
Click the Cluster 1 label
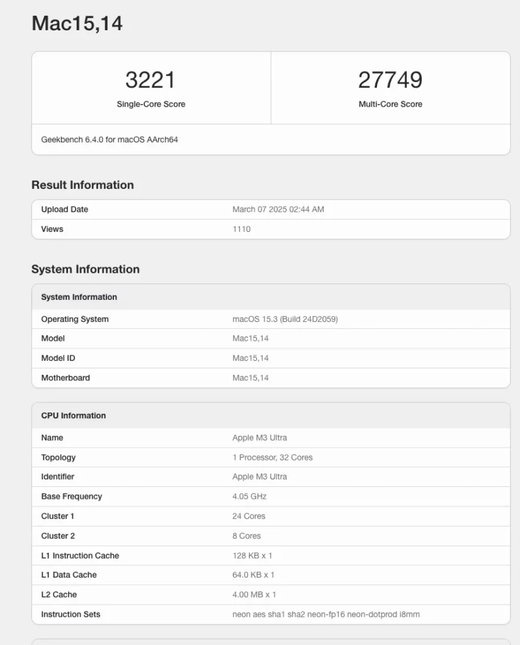point(57,517)
